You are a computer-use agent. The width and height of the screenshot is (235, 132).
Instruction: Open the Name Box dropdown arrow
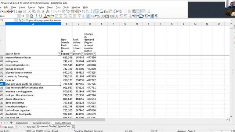pyautogui.click(x=16, y=20)
